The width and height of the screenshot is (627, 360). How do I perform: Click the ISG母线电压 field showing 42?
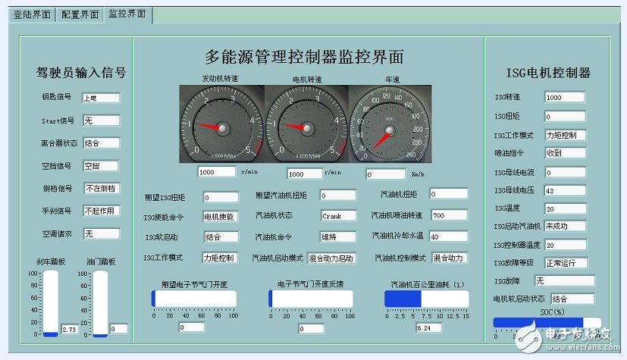coord(564,191)
